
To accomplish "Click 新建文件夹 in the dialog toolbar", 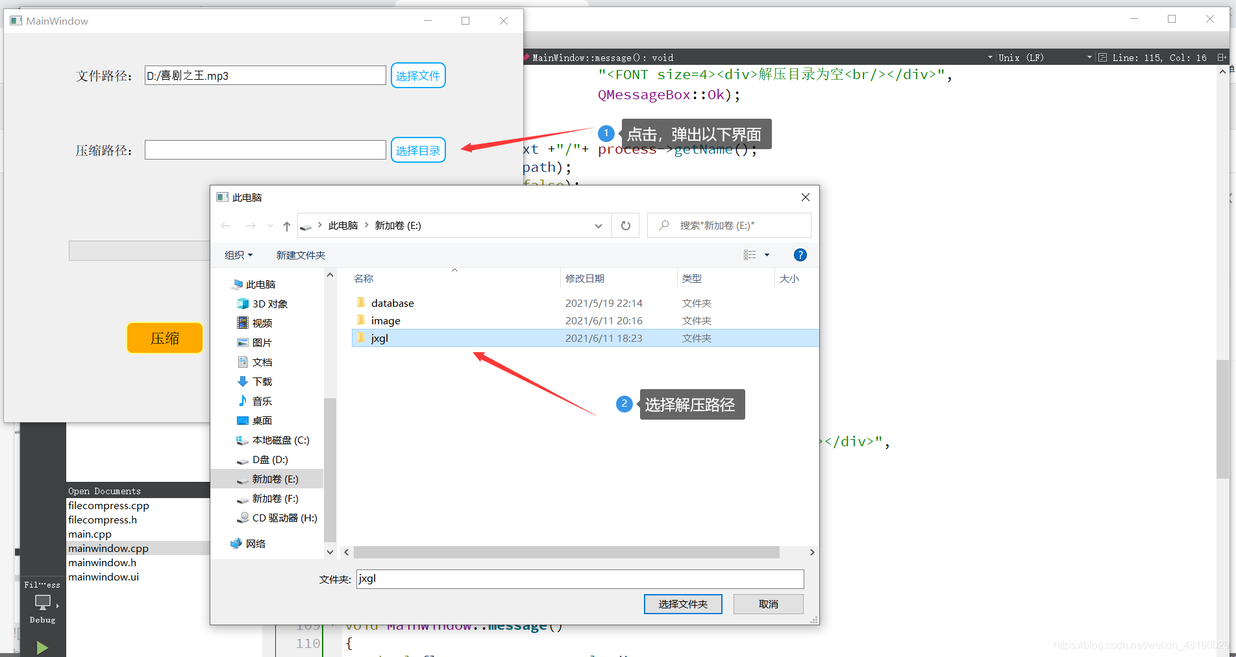I will coord(301,255).
